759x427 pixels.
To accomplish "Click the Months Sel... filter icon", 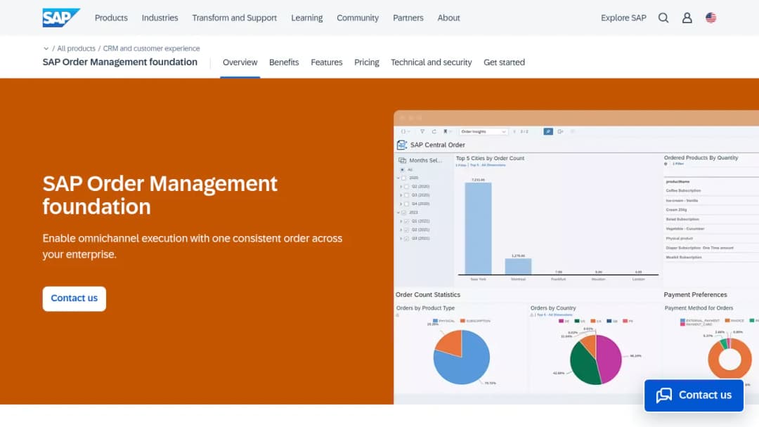I will pos(402,161).
